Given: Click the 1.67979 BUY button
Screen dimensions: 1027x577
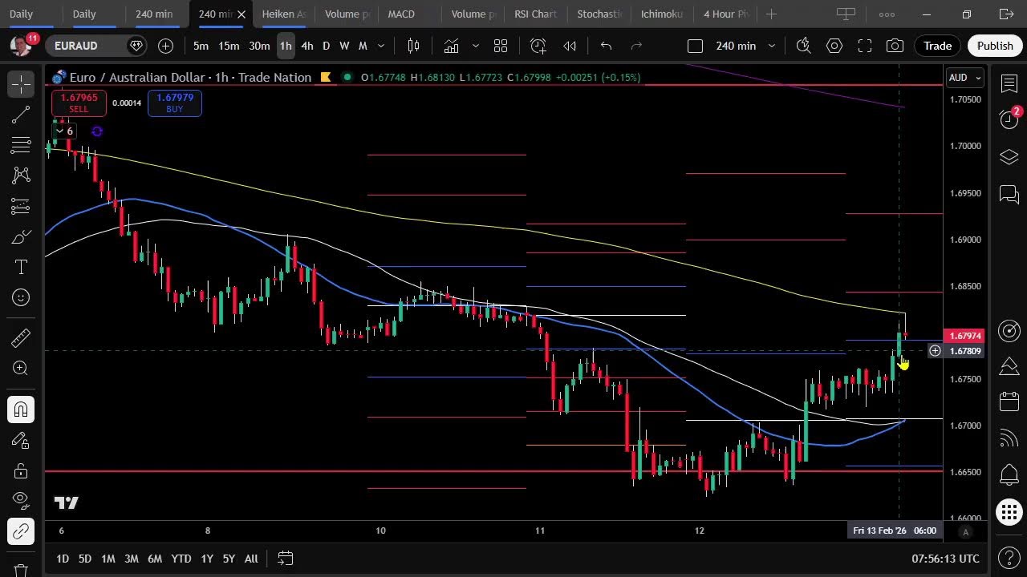Looking at the screenshot, I should click(x=174, y=103).
